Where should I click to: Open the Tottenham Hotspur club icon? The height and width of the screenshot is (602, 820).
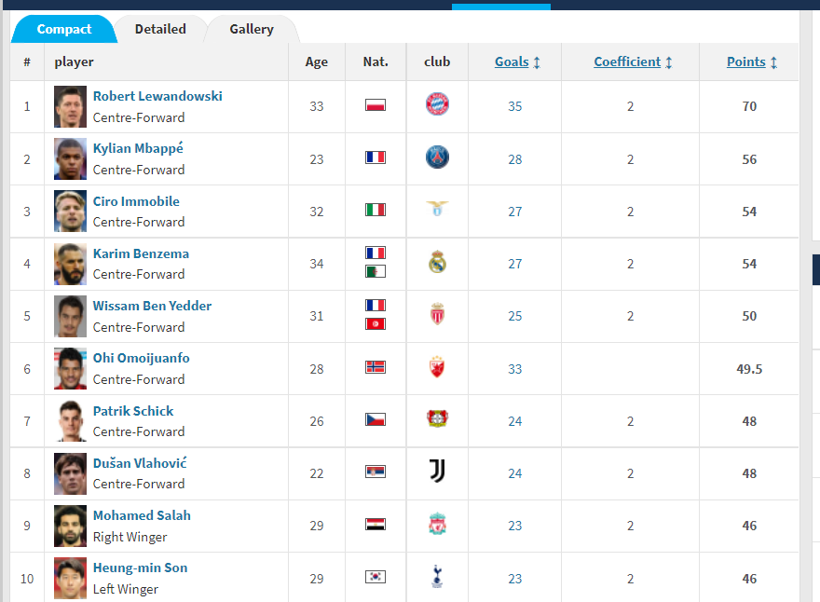tap(437, 576)
